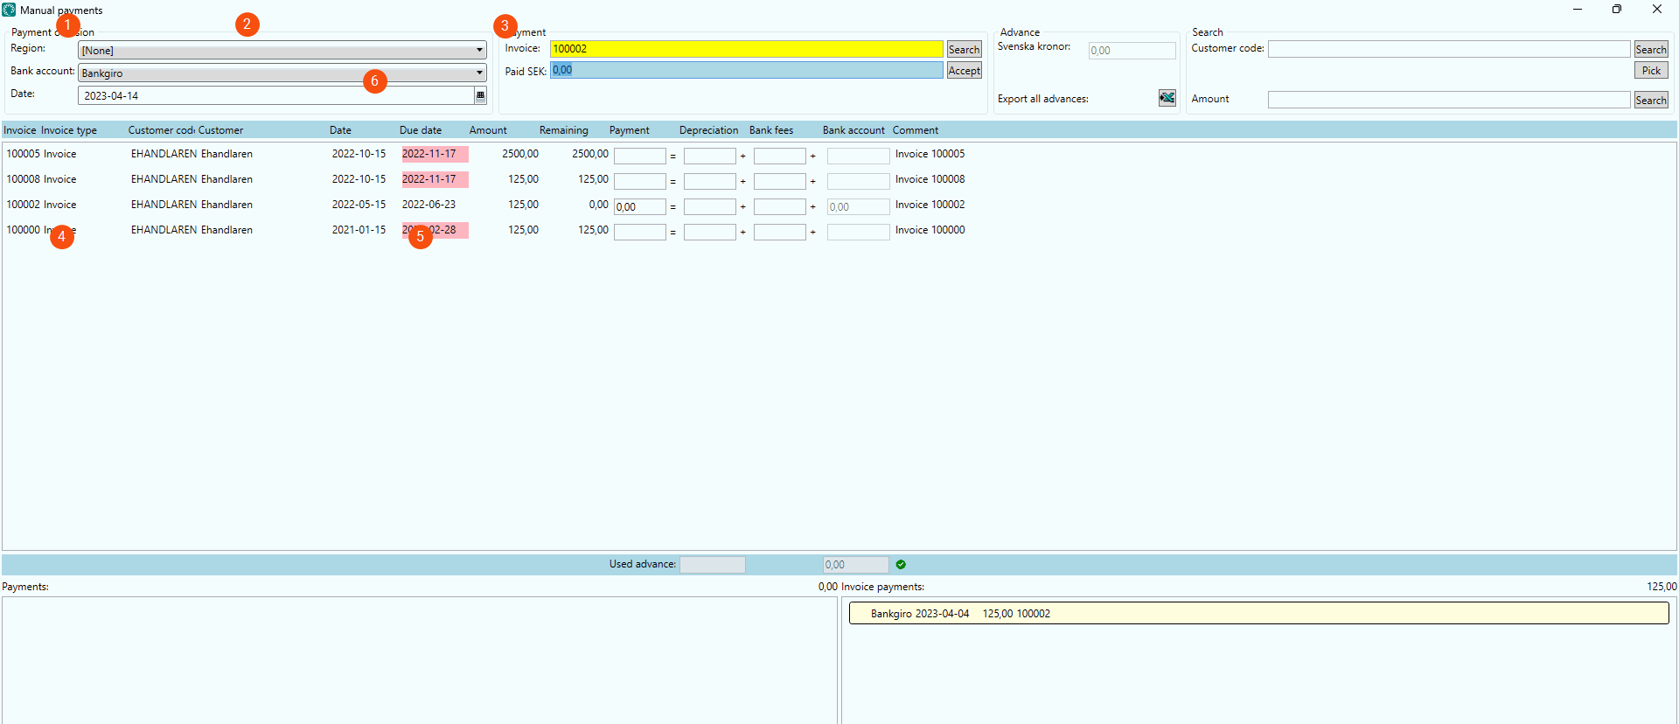Image resolution: width=1679 pixels, height=724 pixels.
Task: Click the Manual payments app icon
Action: pyautogui.click(x=9, y=10)
